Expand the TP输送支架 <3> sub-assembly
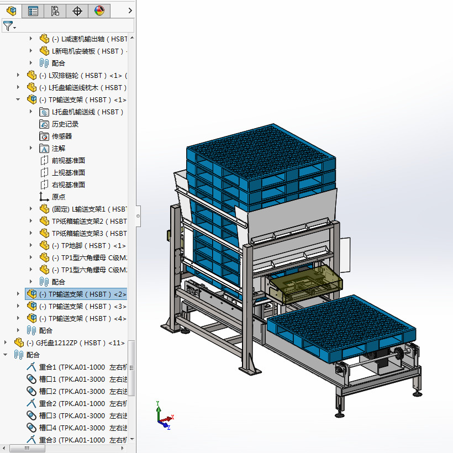The height and width of the screenshot is (453, 453). 18,306
